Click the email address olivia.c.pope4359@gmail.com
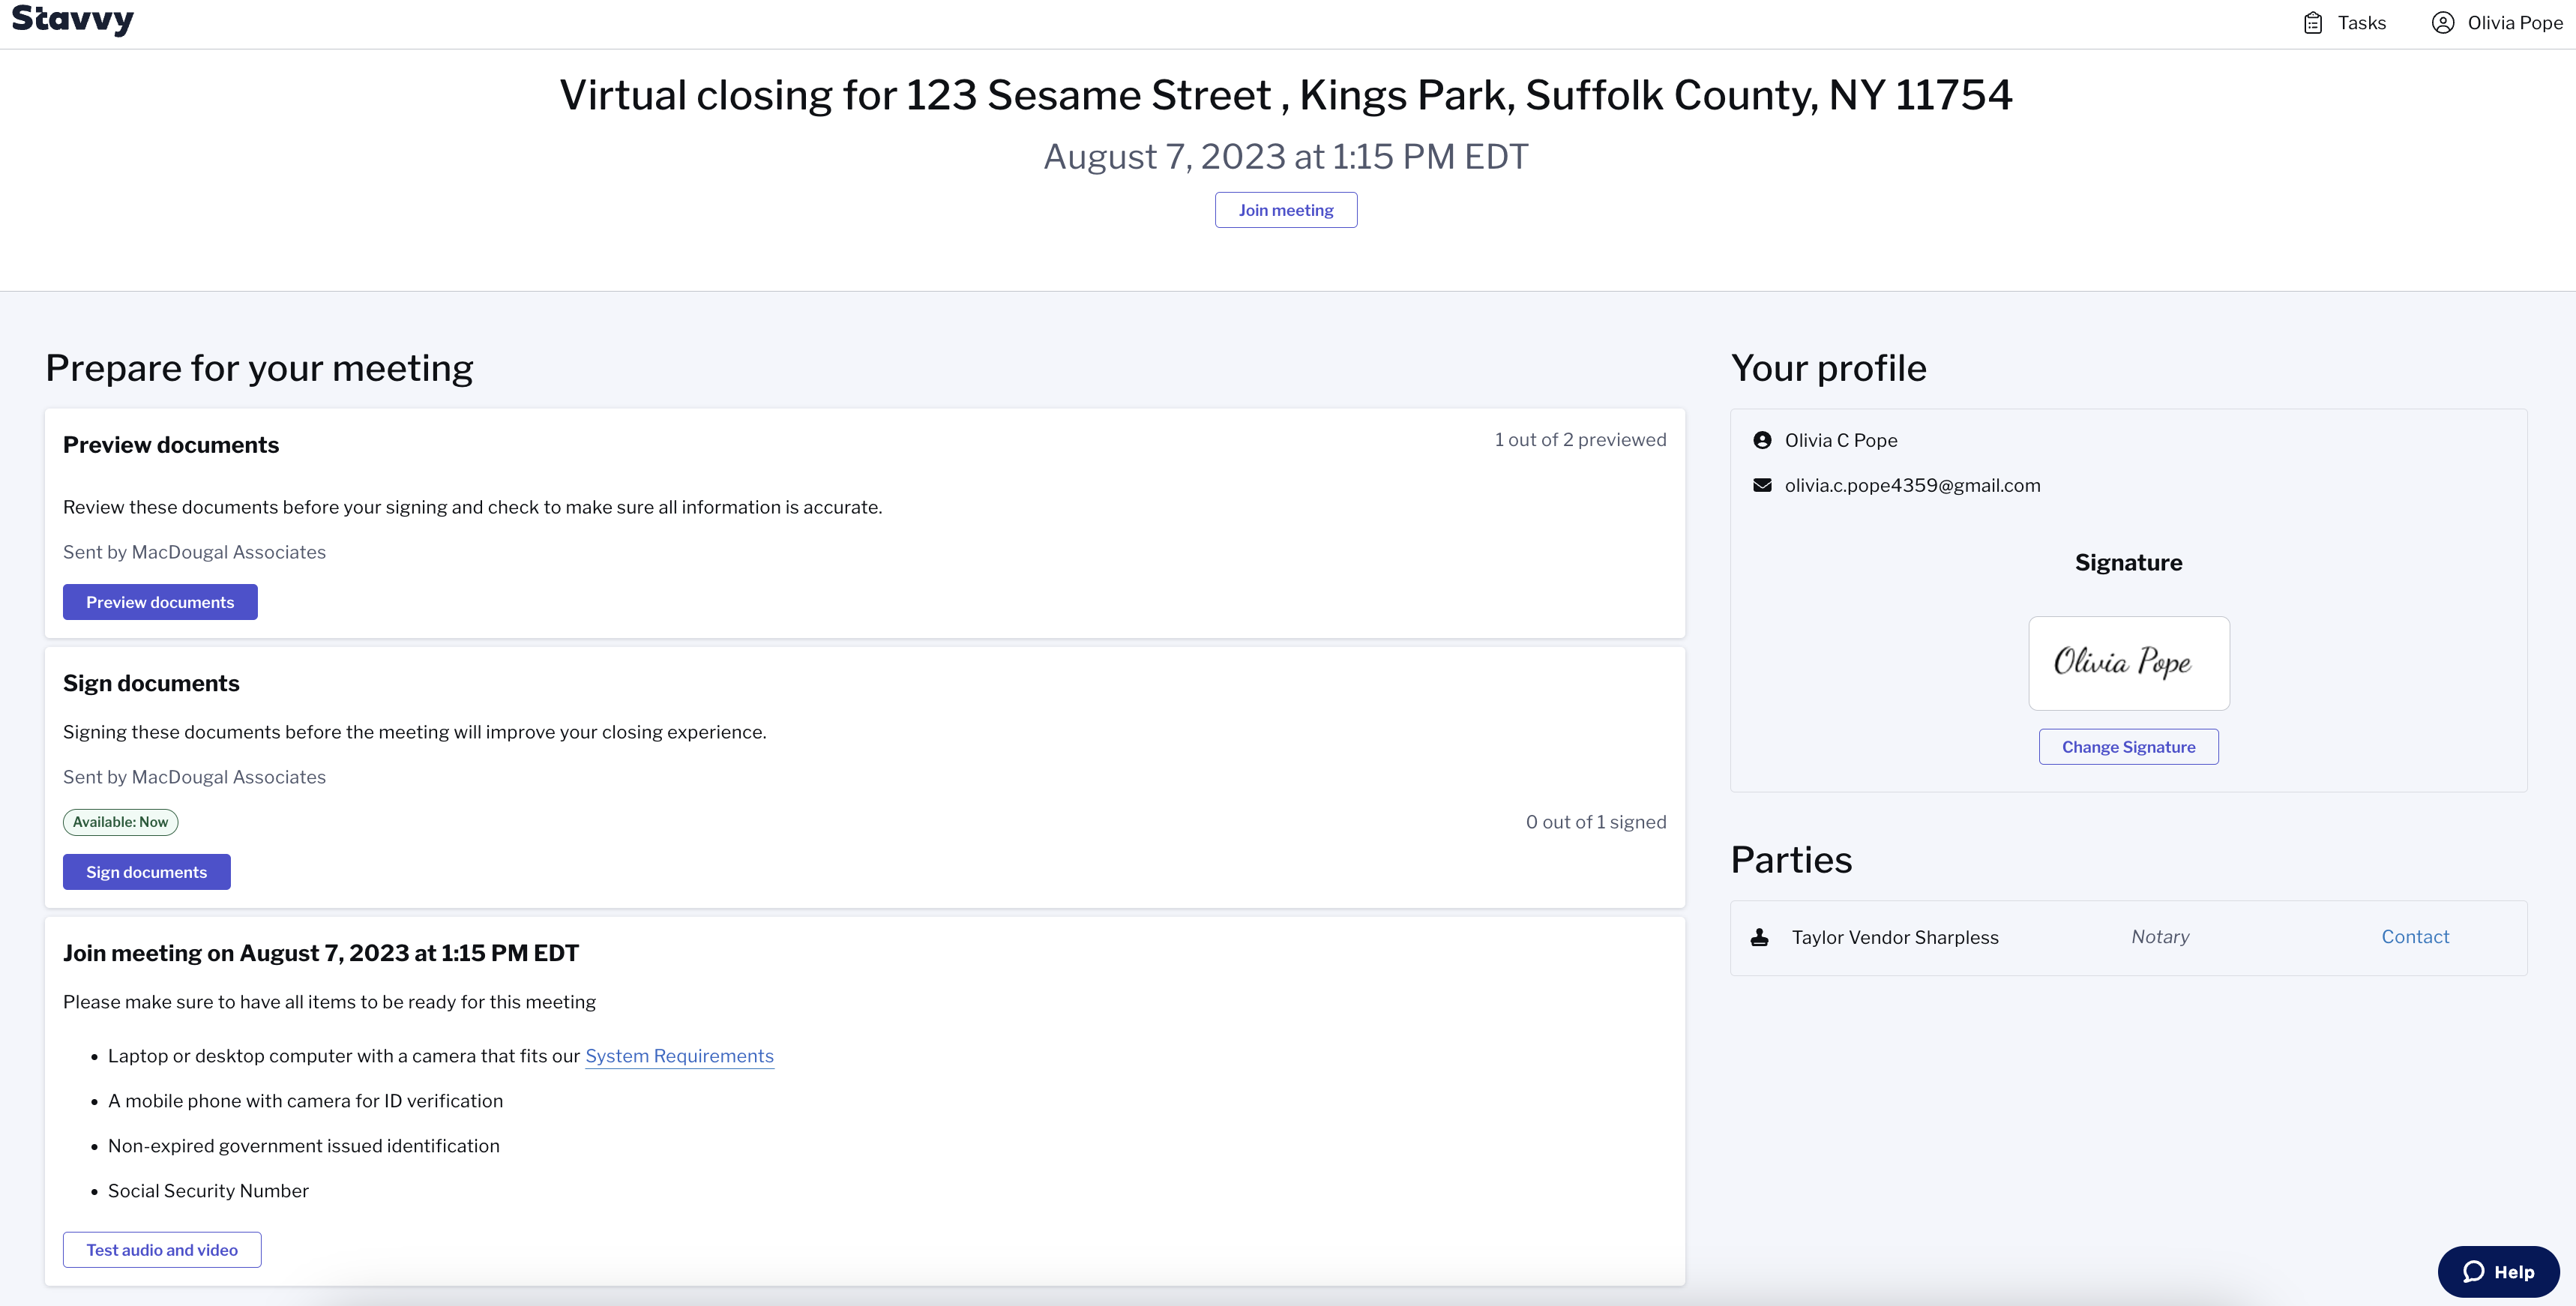Image resolution: width=2576 pixels, height=1306 pixels. (x=1912, y=485)
